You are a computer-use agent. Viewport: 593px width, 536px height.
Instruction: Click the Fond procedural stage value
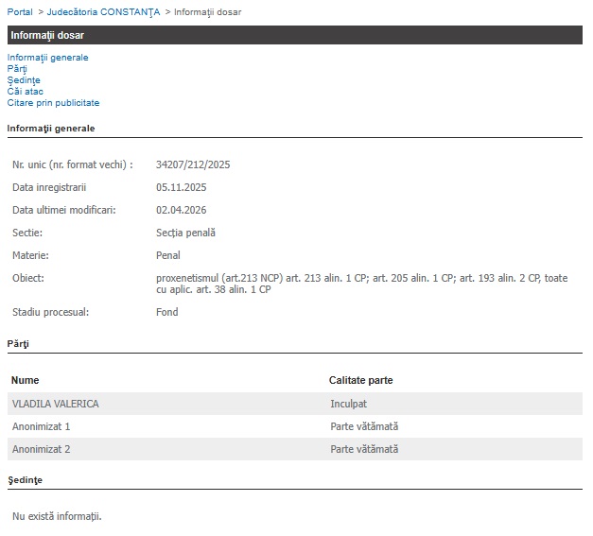tap(166, 312)
